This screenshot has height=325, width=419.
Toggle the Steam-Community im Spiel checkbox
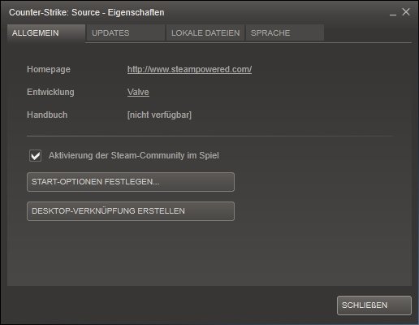click(35, 156)
